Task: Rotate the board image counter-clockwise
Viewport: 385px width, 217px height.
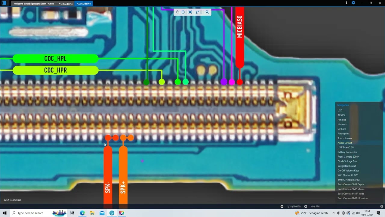Action: pyautogui.click(x=177, y=12)
